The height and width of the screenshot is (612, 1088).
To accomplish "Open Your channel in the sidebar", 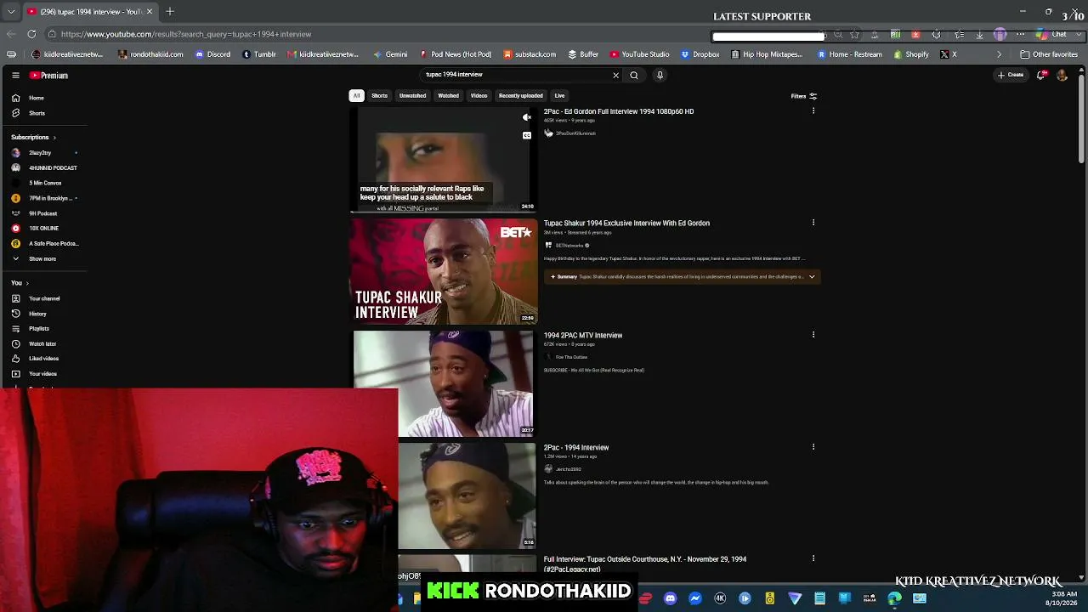I will 42,298.
